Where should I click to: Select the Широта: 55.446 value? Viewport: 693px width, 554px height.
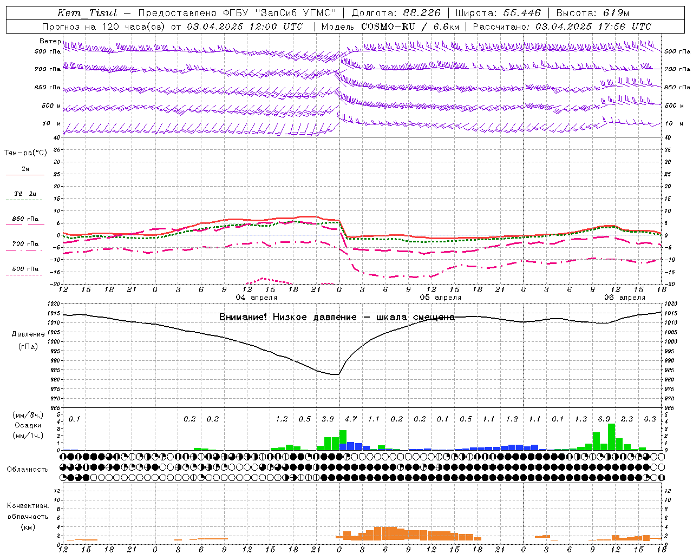498,13
